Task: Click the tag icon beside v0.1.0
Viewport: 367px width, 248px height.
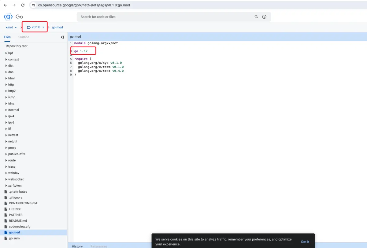Action: tap(29, 27)
